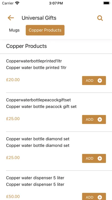
Task: Tap the Wi-Fi status icon
Action: click(x=17, y=3)
